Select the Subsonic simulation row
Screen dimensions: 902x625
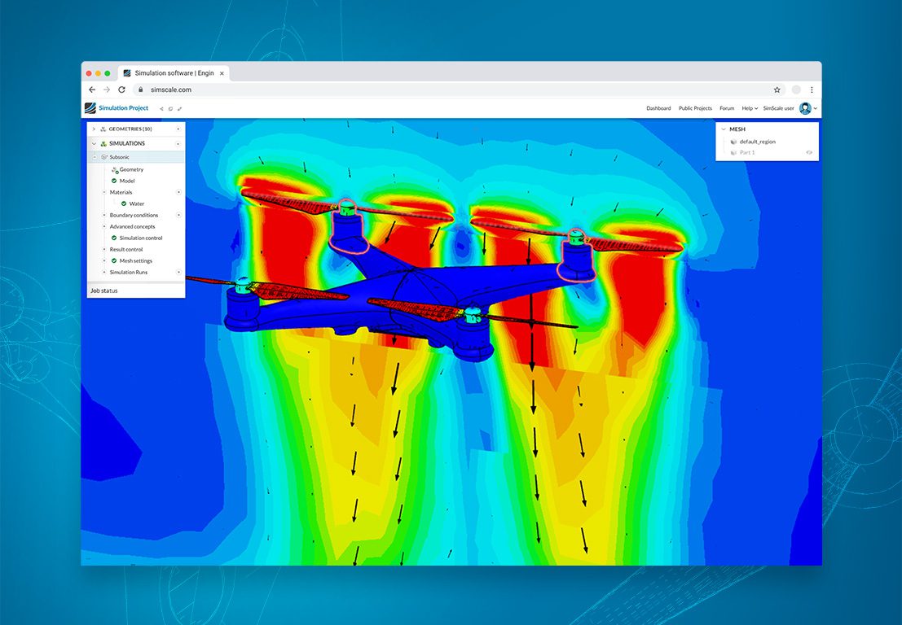[136, 157]
